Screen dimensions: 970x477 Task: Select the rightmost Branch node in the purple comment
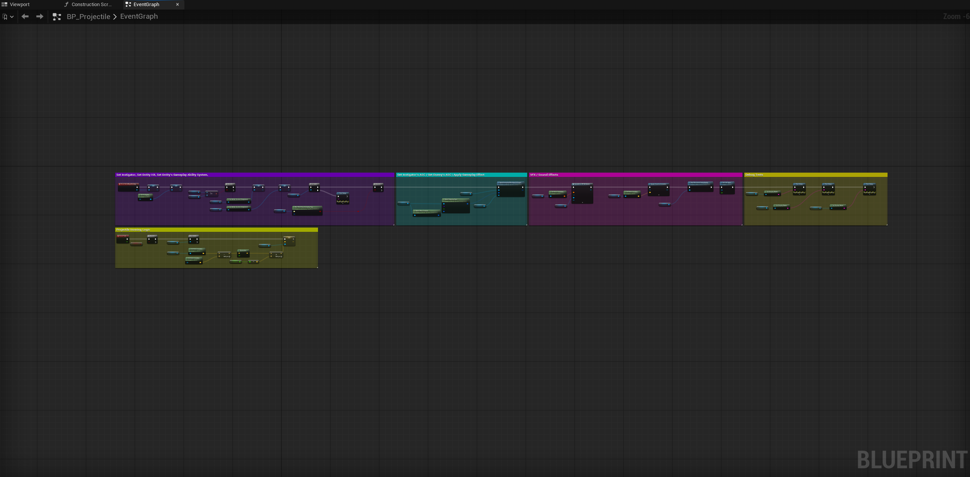(x=378, y=187)
